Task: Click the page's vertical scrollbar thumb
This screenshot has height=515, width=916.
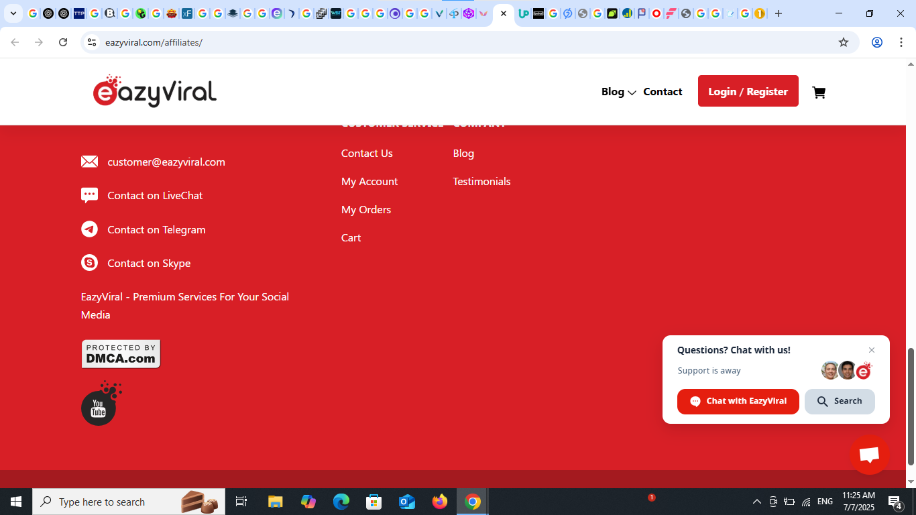Action: tap(911, 406)
